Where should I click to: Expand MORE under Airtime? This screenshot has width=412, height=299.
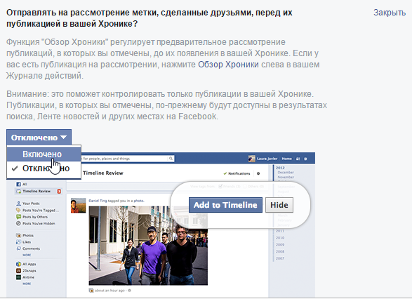tap(27, 284)
